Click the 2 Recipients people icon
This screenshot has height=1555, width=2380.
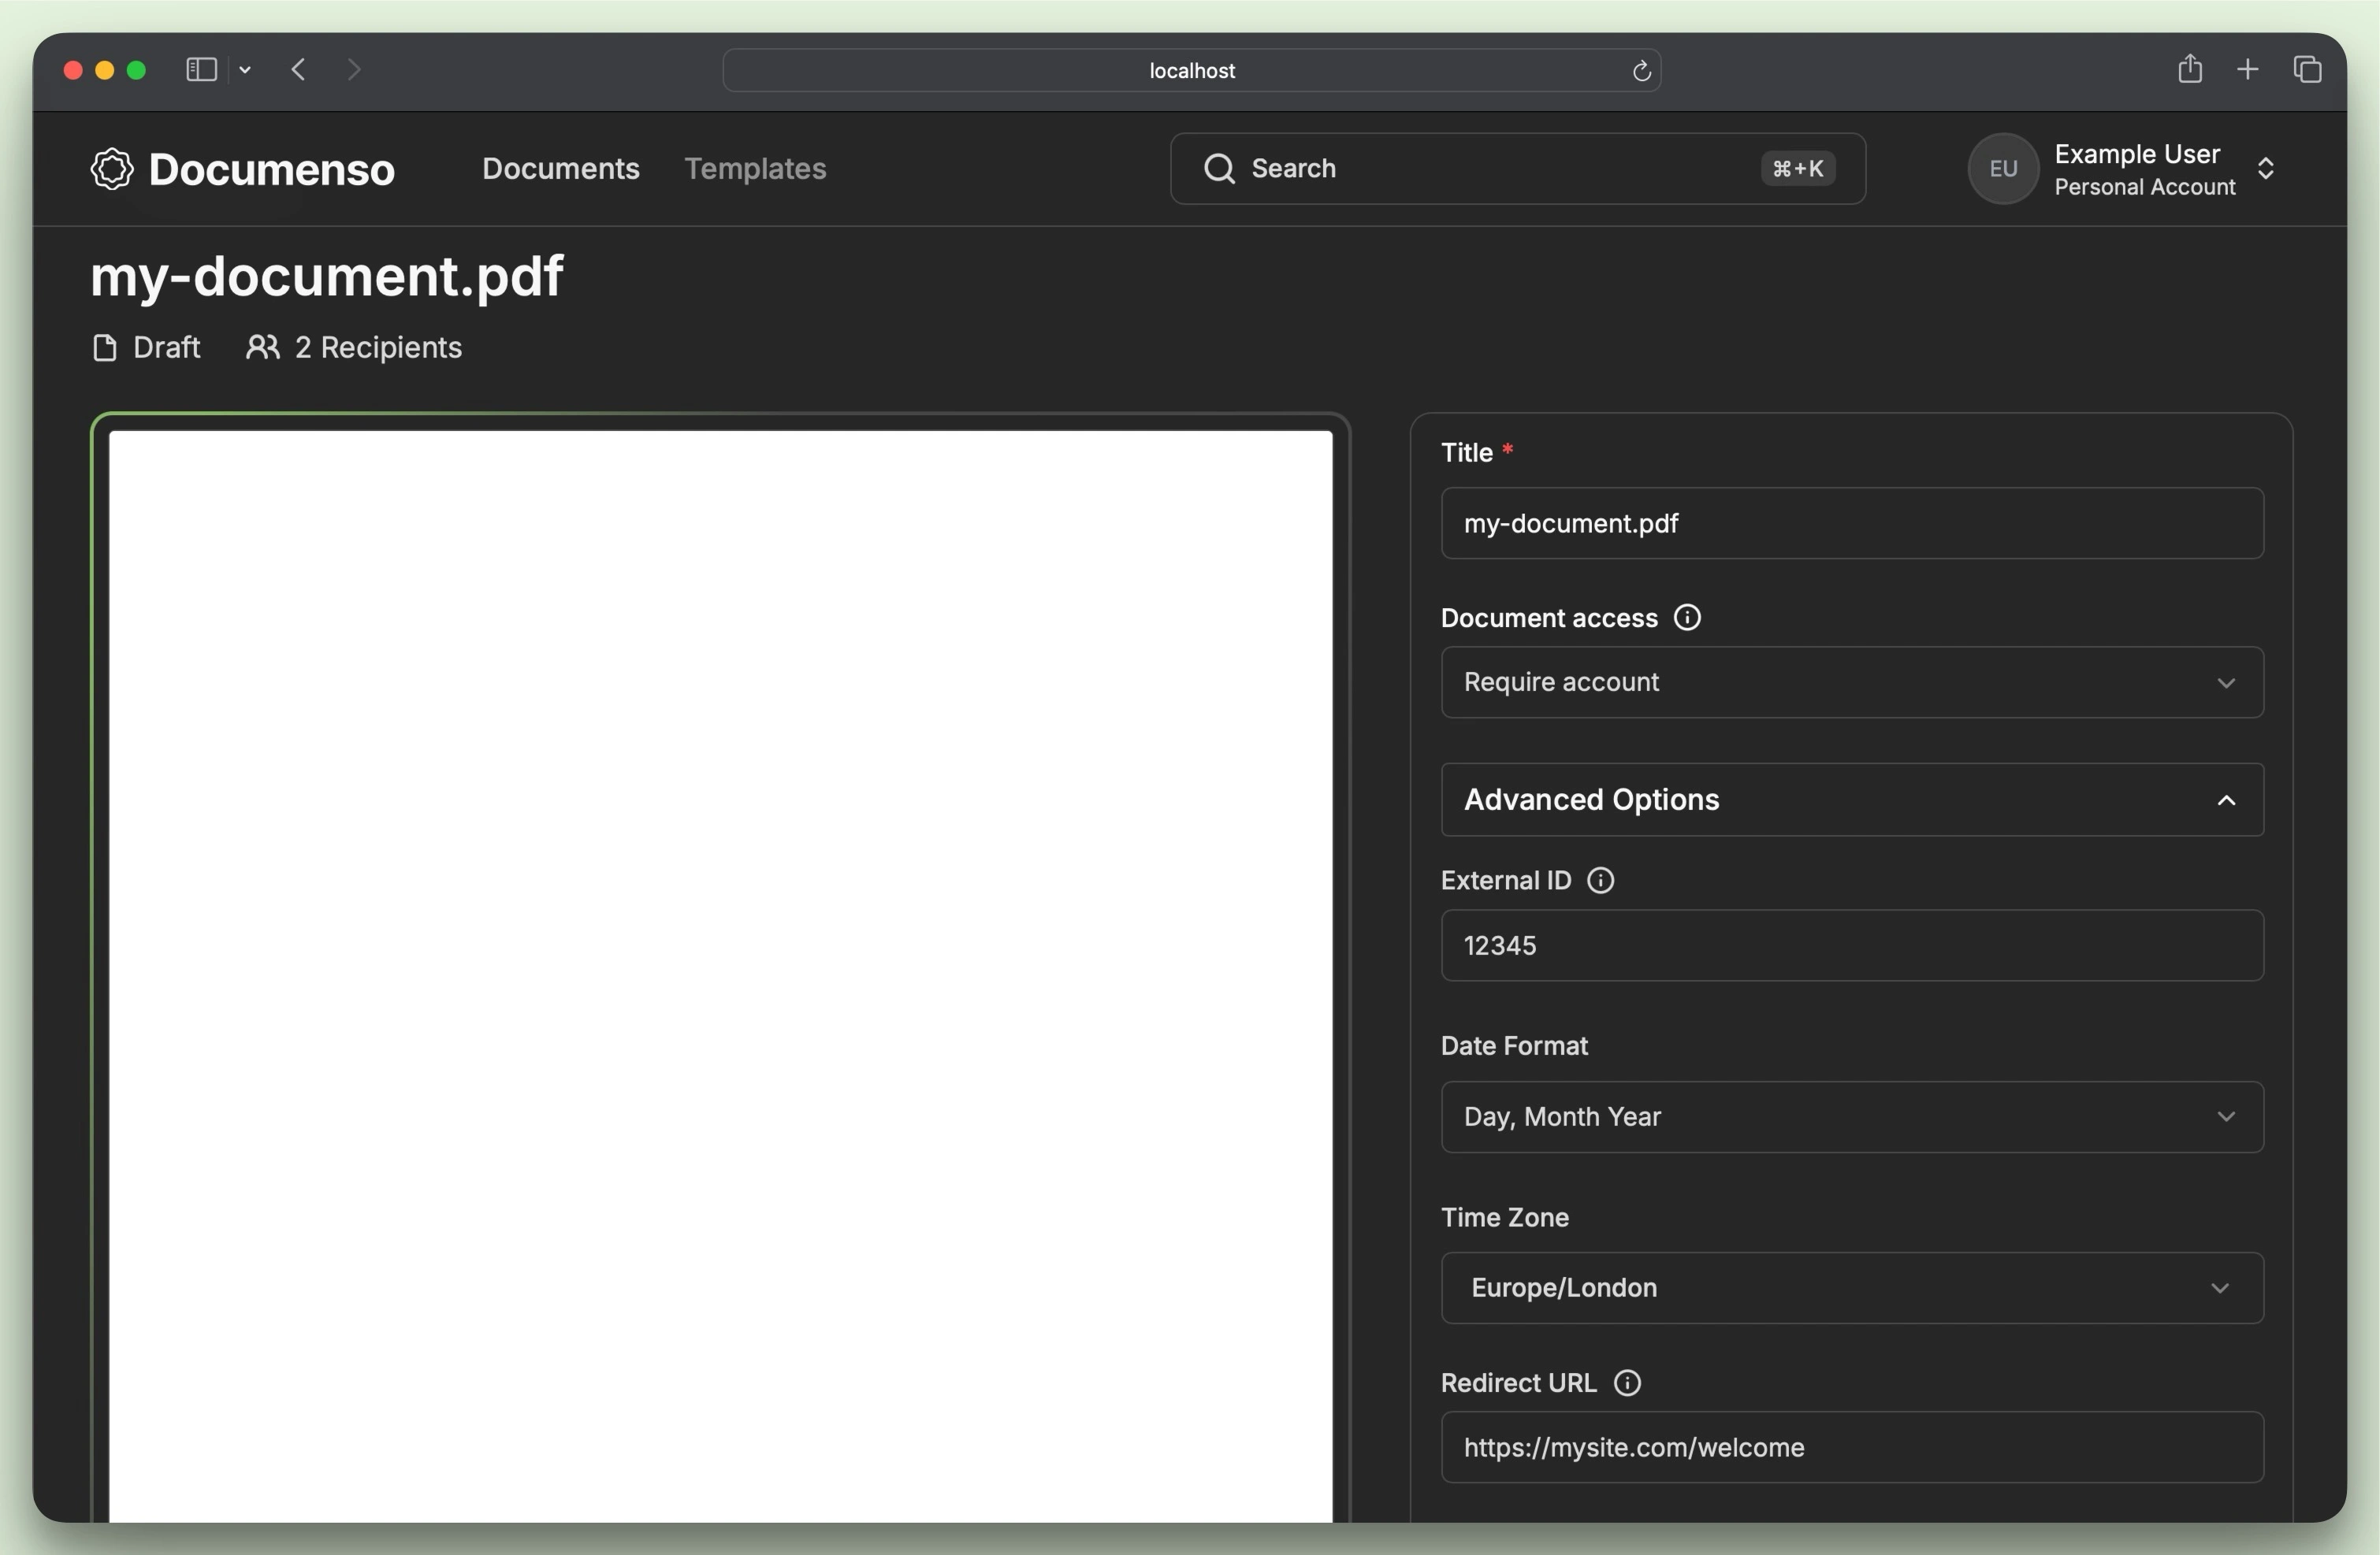(x=262, y=347)
